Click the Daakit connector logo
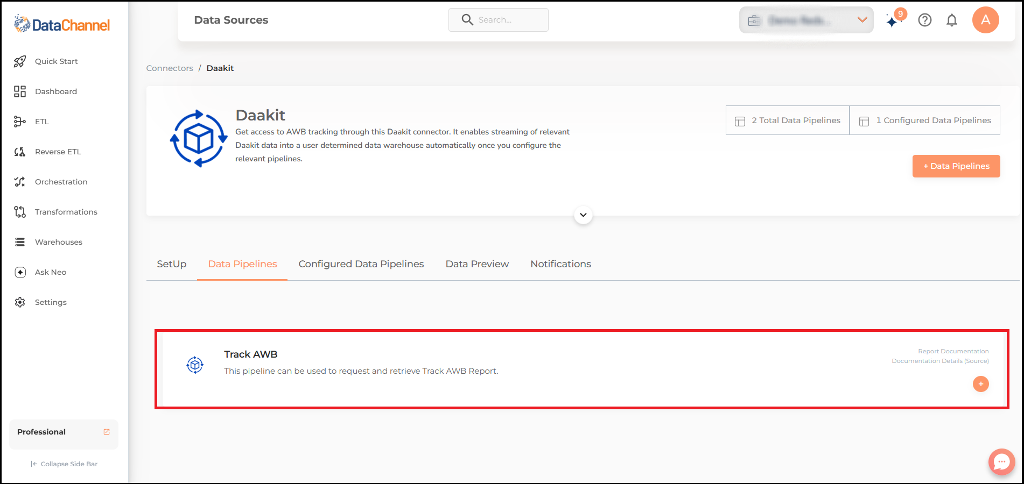 coord(199,138)
